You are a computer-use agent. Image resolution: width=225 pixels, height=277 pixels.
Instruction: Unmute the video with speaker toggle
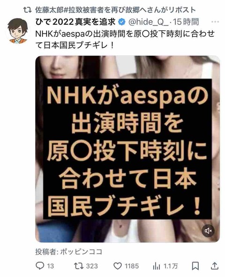click(209, 231)
